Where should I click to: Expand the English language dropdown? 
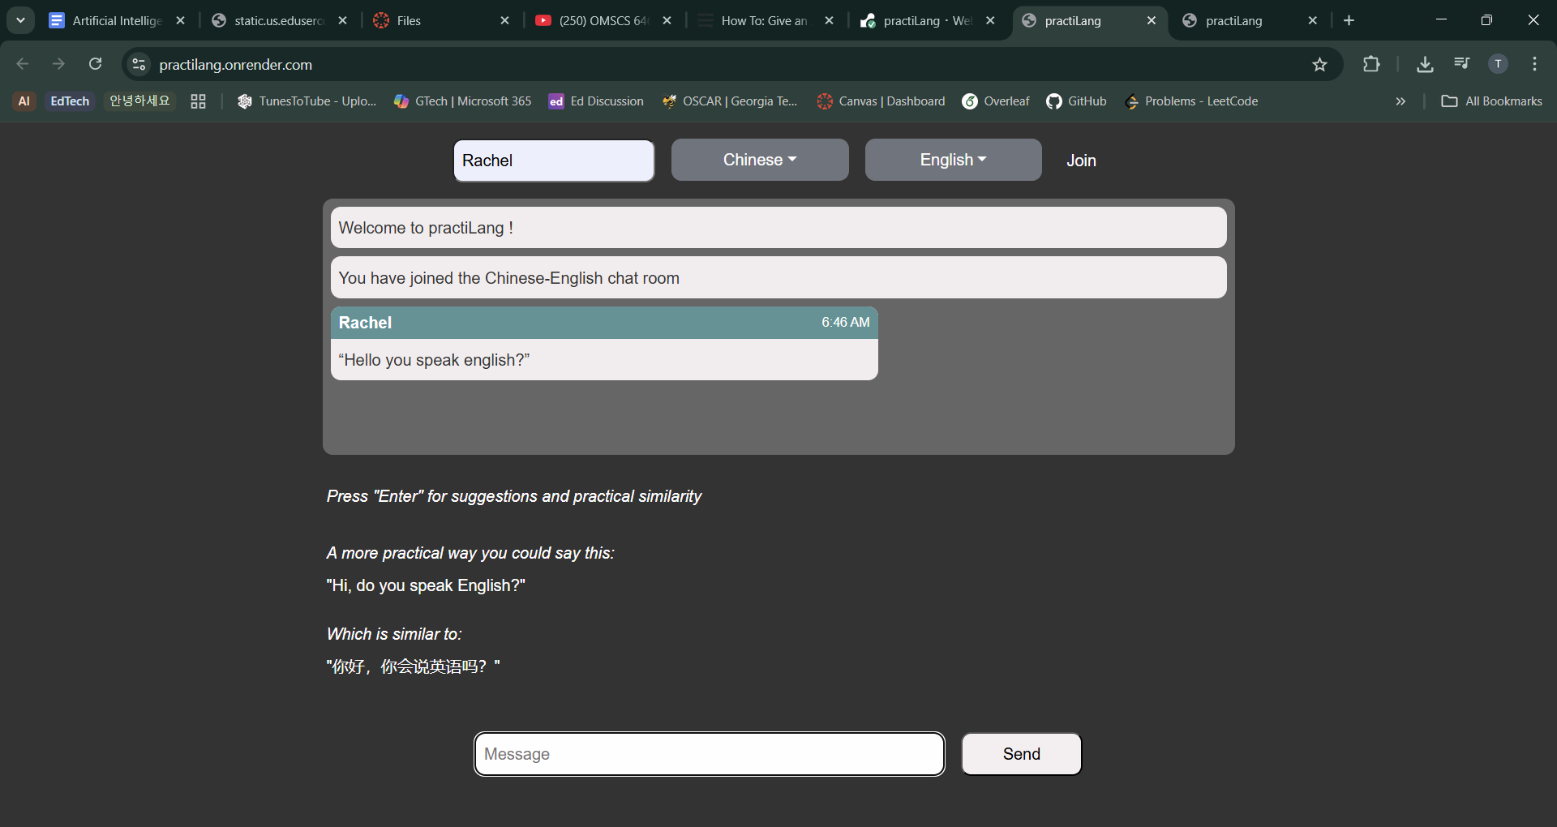(953, 160)
